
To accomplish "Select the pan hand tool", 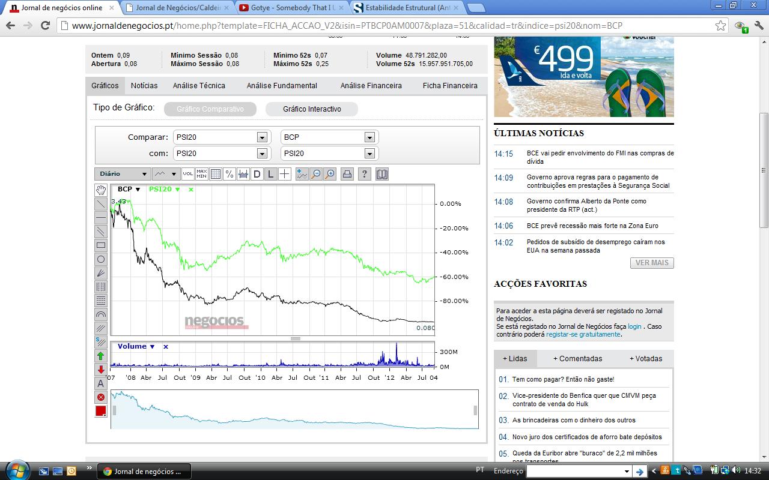I will (101, 190).
